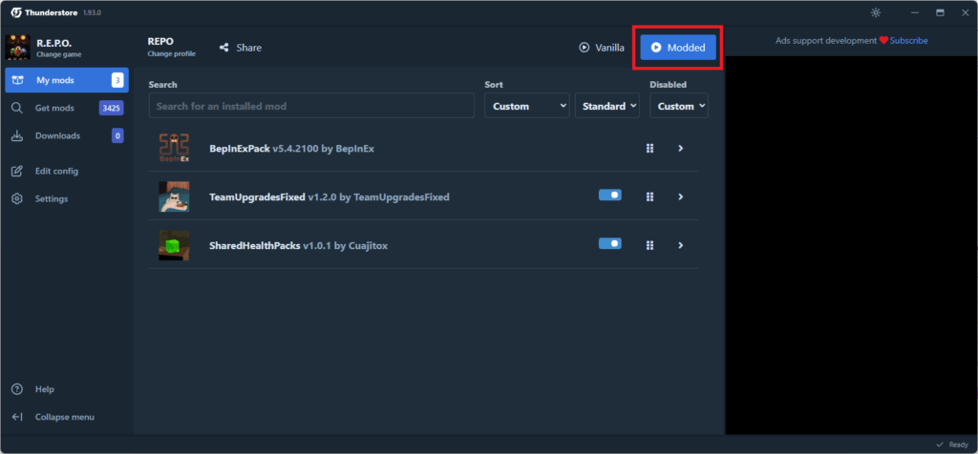Close the Thunderstore window
The height and width of the screenshot is (454, 978).
965,12
